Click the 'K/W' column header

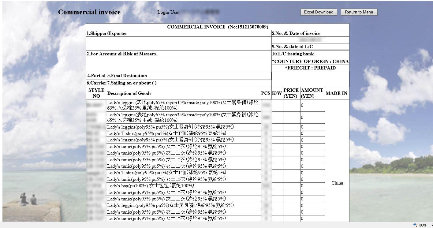[277, 93]
